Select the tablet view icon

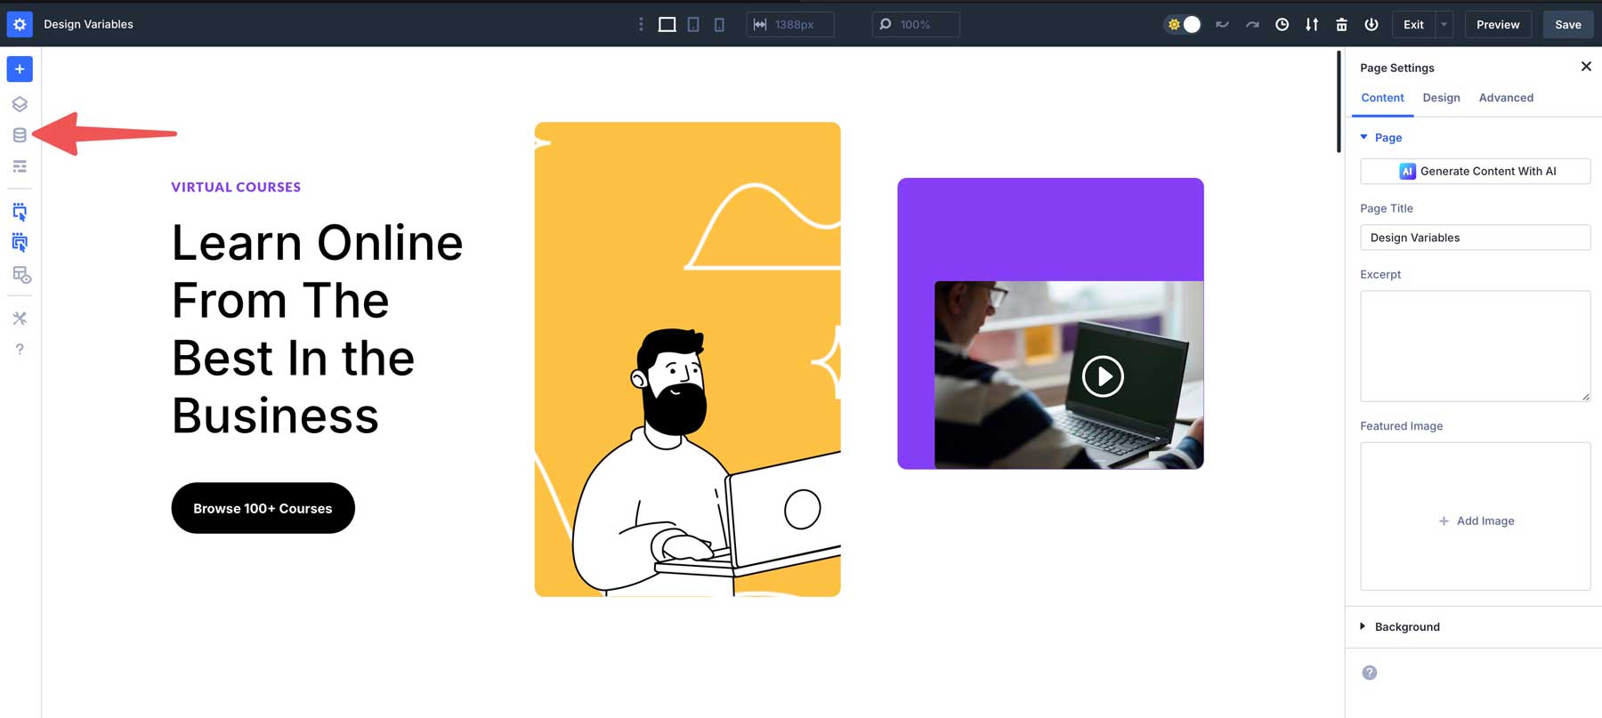click(693, 25)
